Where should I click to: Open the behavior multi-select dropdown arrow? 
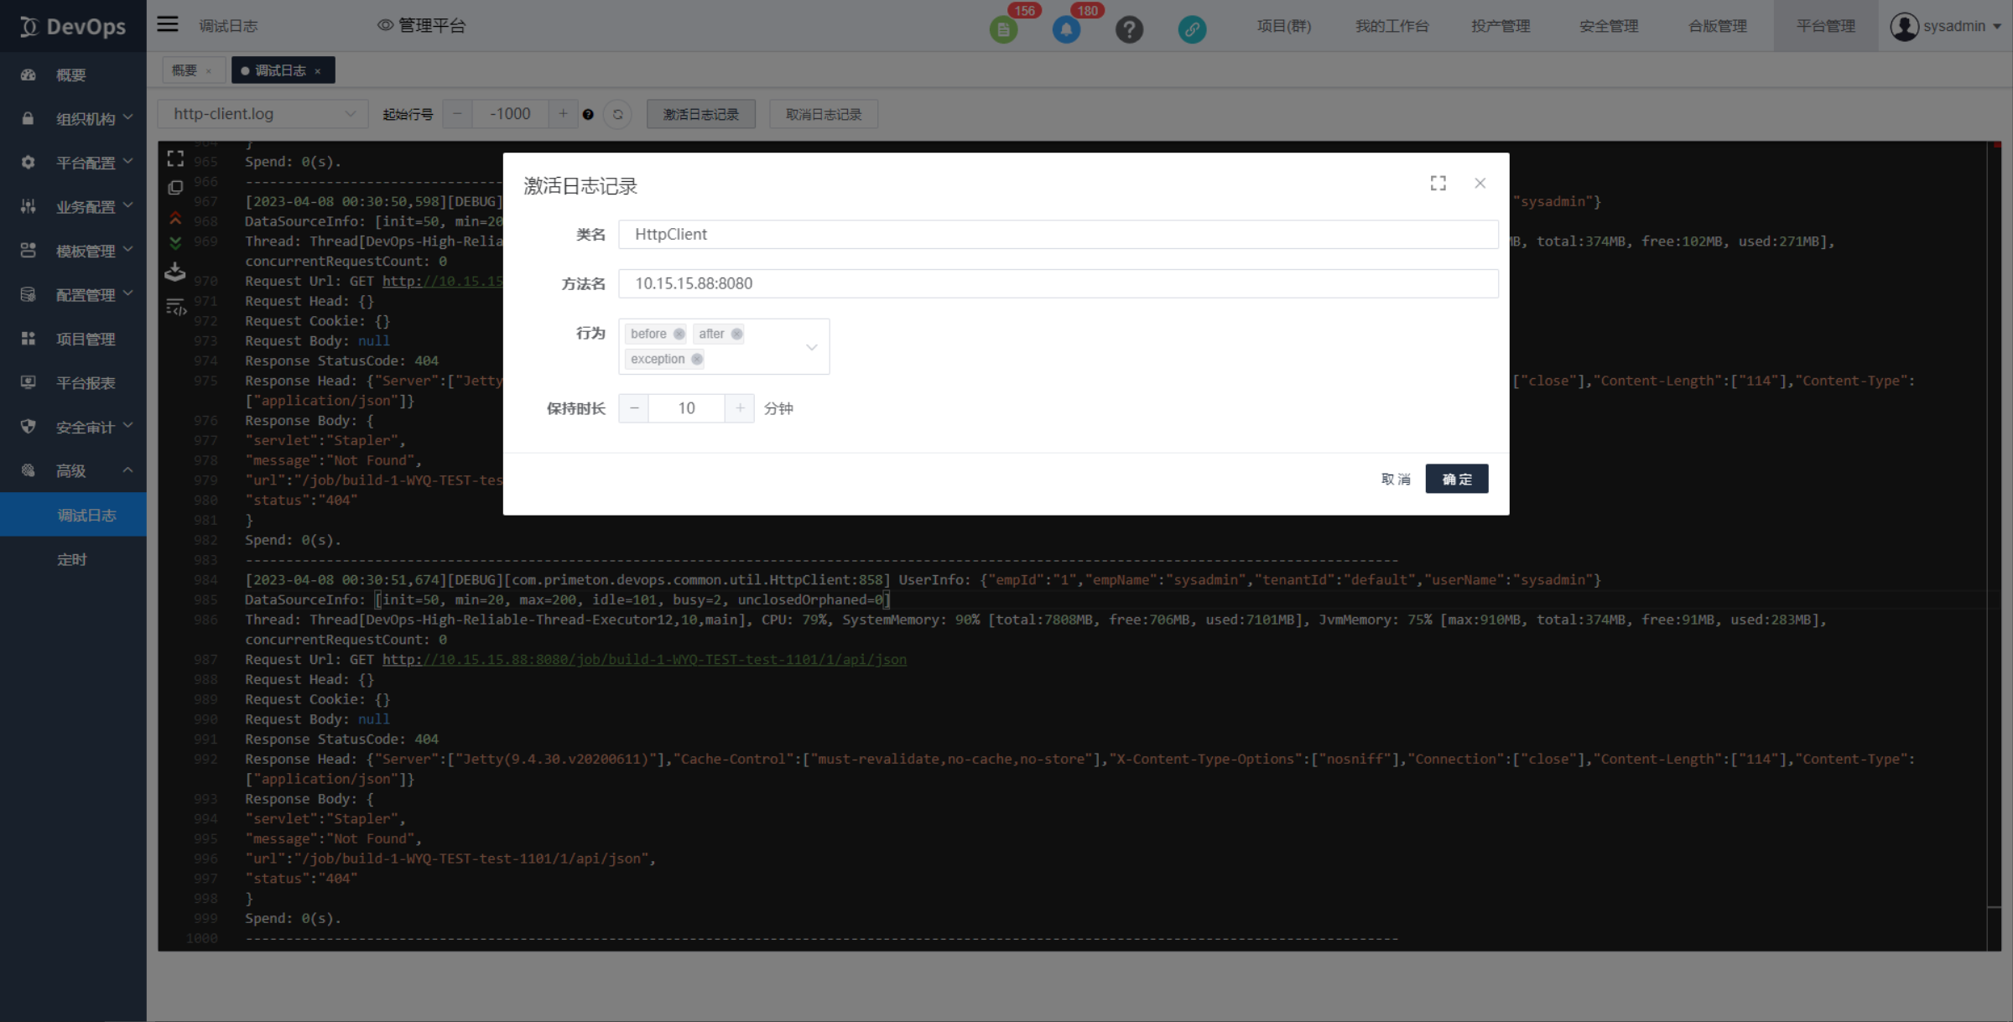pyautogui.click(x=811, y=346)
